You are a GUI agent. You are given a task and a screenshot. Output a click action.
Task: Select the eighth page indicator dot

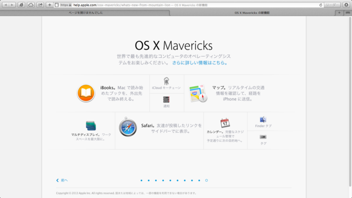click(x=192, y=180)
